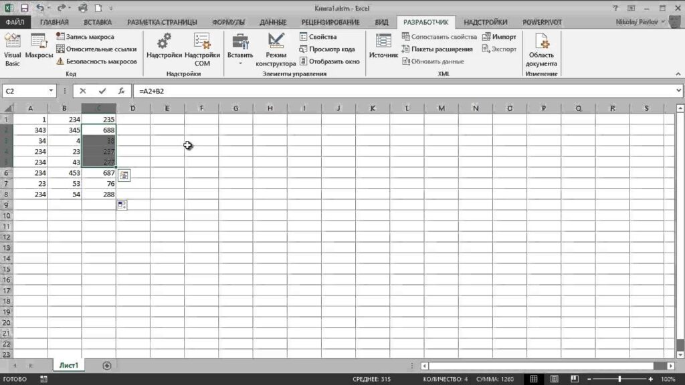Open the Name Box dropdown arrow
Screen dimensions: 685x385
click(52, 91)
